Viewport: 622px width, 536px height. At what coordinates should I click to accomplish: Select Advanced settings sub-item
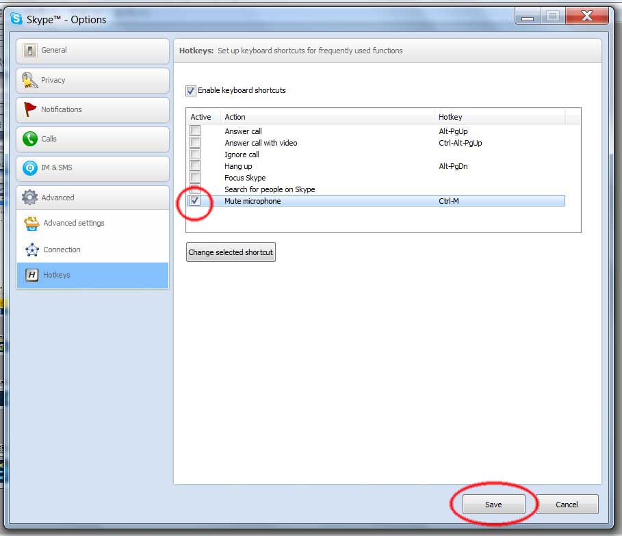coord(92,223)
